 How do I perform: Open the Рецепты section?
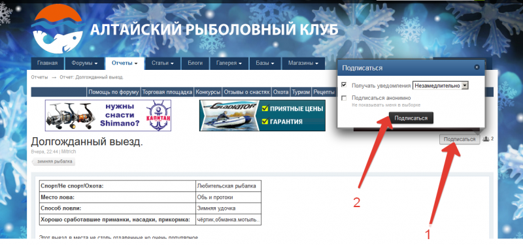point(324,92)
